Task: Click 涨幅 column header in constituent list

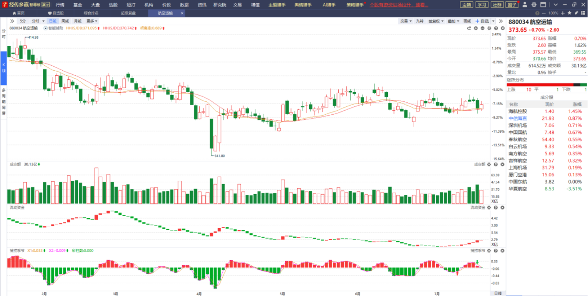Action: [577, 104]
